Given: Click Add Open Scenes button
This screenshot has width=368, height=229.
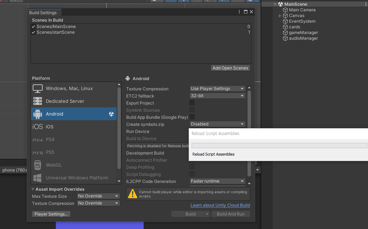Looking at the screenshot, I should (x=230, y=68).
